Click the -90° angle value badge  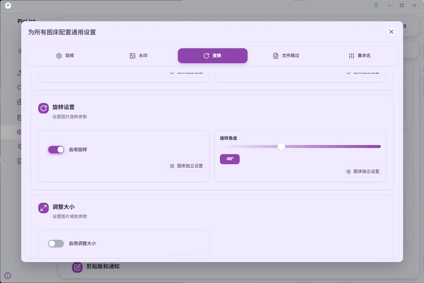(230, 159)
